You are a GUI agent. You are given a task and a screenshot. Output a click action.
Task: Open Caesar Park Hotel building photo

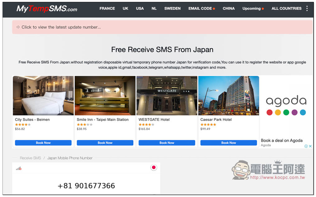[x=229, y=96]
